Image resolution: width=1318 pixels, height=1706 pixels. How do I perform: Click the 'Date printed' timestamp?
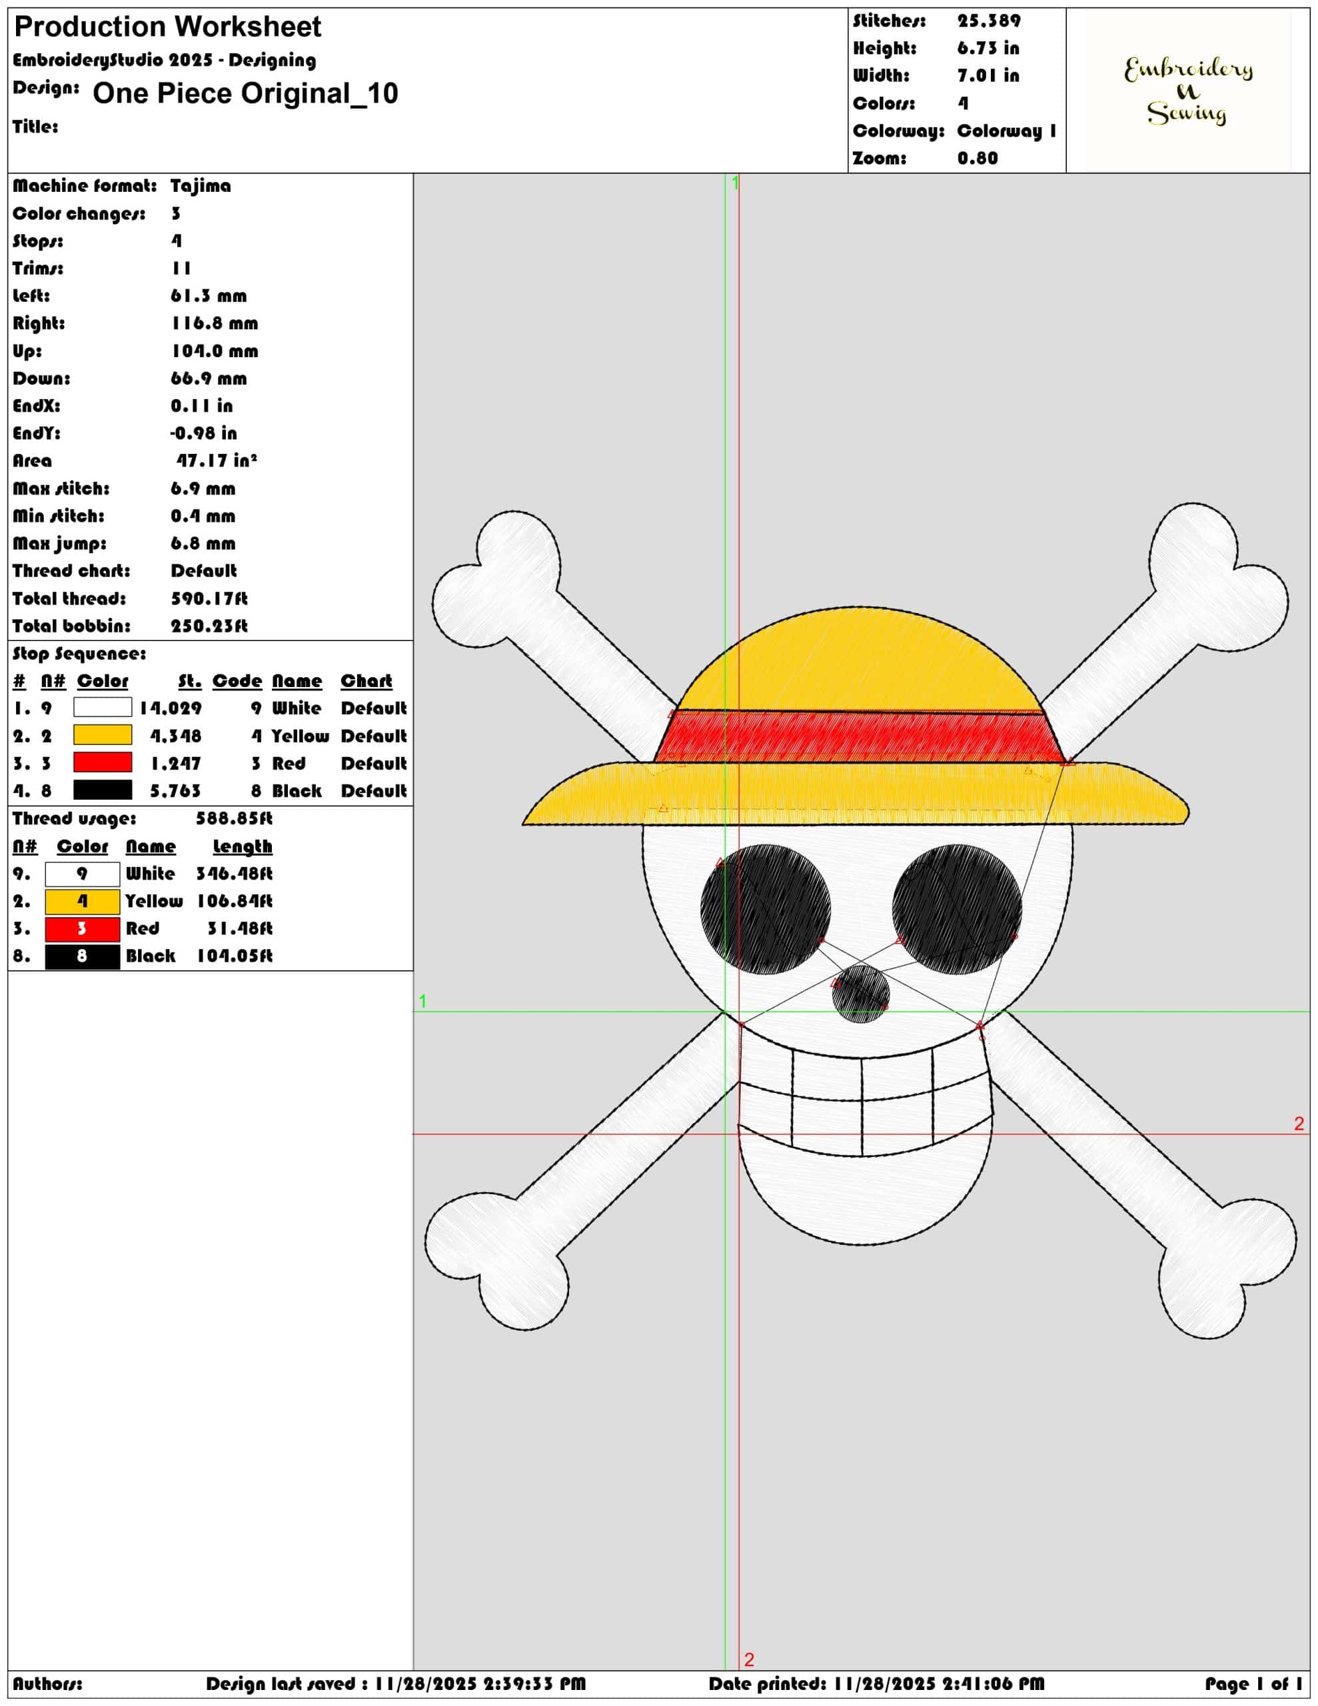[876, 1683]
